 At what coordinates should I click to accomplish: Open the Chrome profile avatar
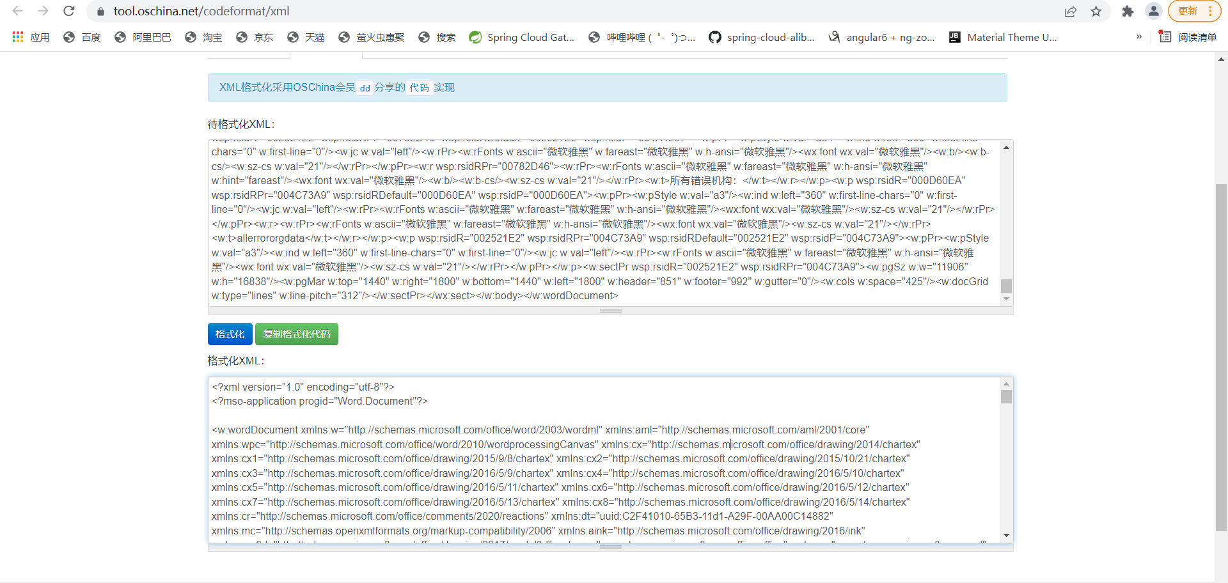coord(1153,12)
